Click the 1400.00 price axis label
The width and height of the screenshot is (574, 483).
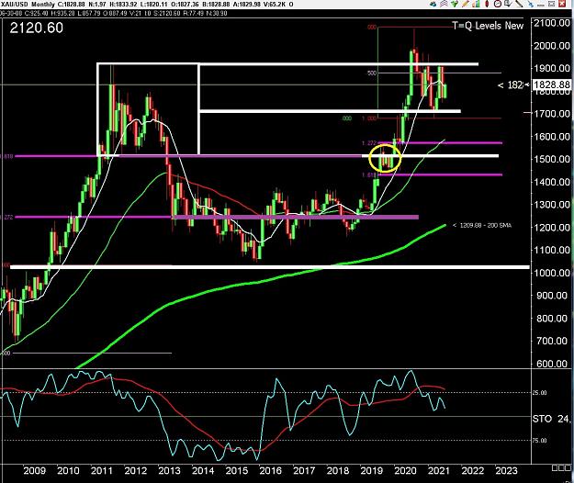click(x=552, y=182)
